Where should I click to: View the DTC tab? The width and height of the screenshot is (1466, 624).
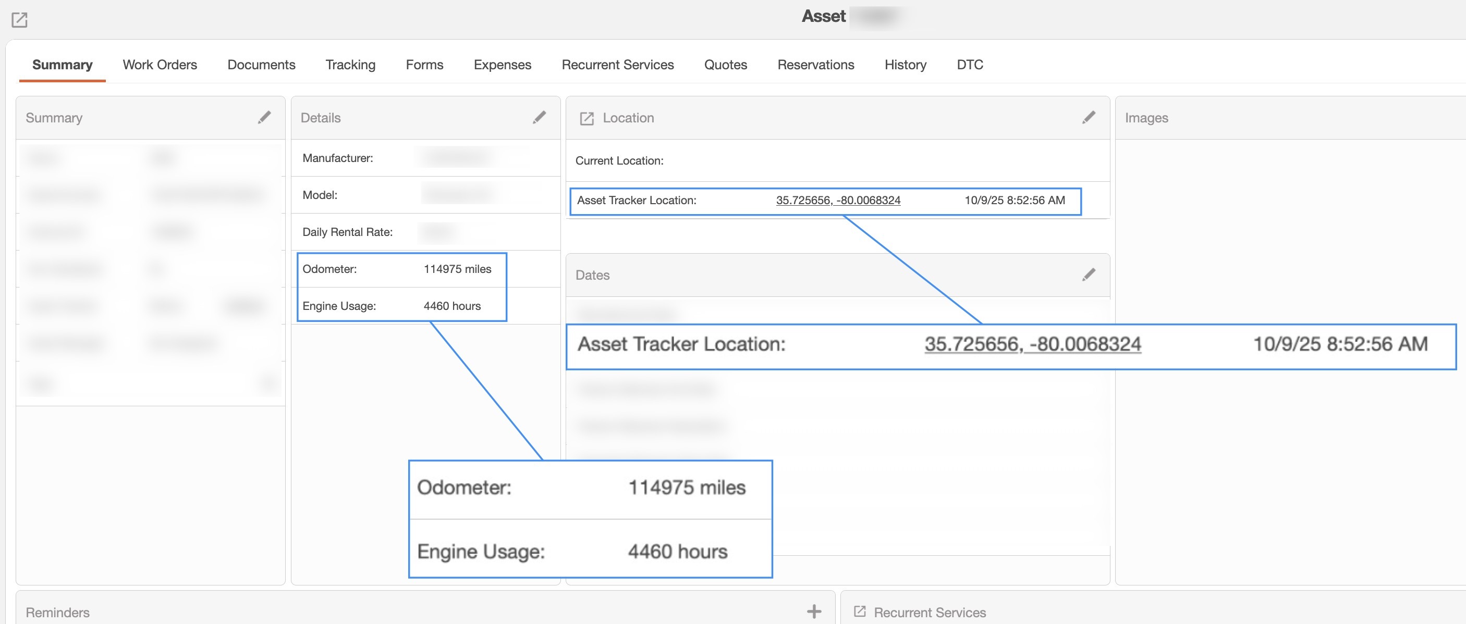(x=969, y=64)
